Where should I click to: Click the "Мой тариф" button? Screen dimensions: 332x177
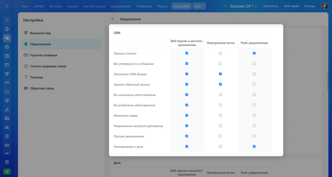pyautogui.click(x=291, y=6)
